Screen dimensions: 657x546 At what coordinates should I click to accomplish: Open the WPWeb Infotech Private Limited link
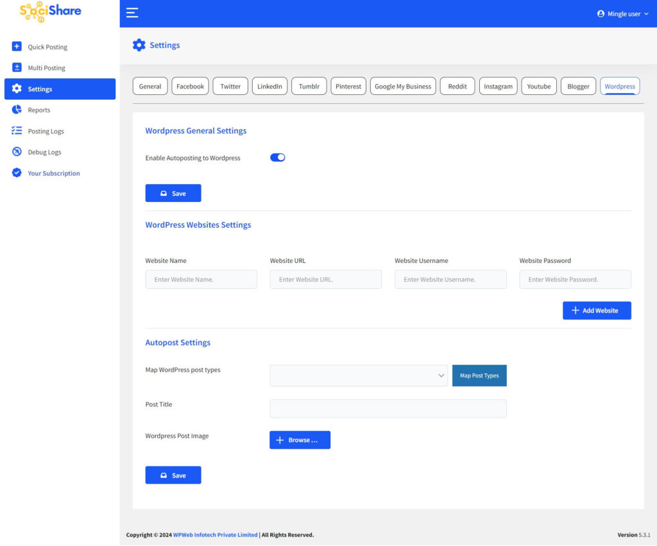coord(216,534)
